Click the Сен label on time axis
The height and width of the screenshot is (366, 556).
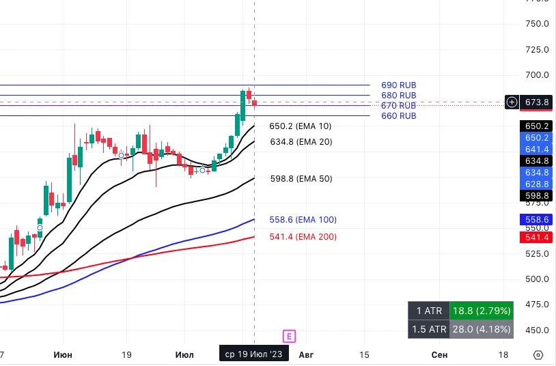tap(439, 355)
